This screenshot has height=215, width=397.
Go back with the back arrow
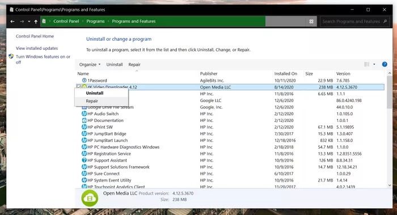tap(12, 22)
